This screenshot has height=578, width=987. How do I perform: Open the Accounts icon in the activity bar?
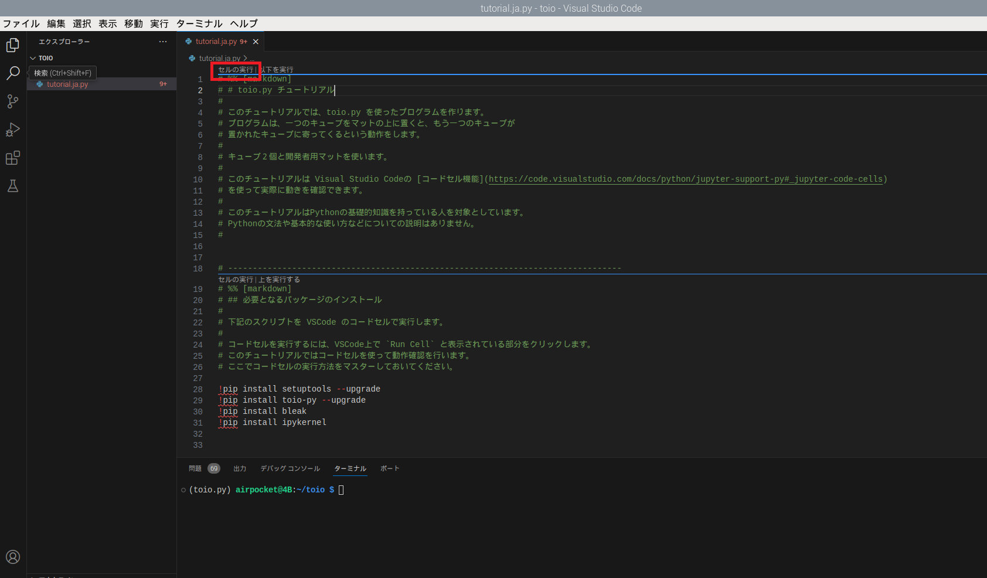click(13, 557)
